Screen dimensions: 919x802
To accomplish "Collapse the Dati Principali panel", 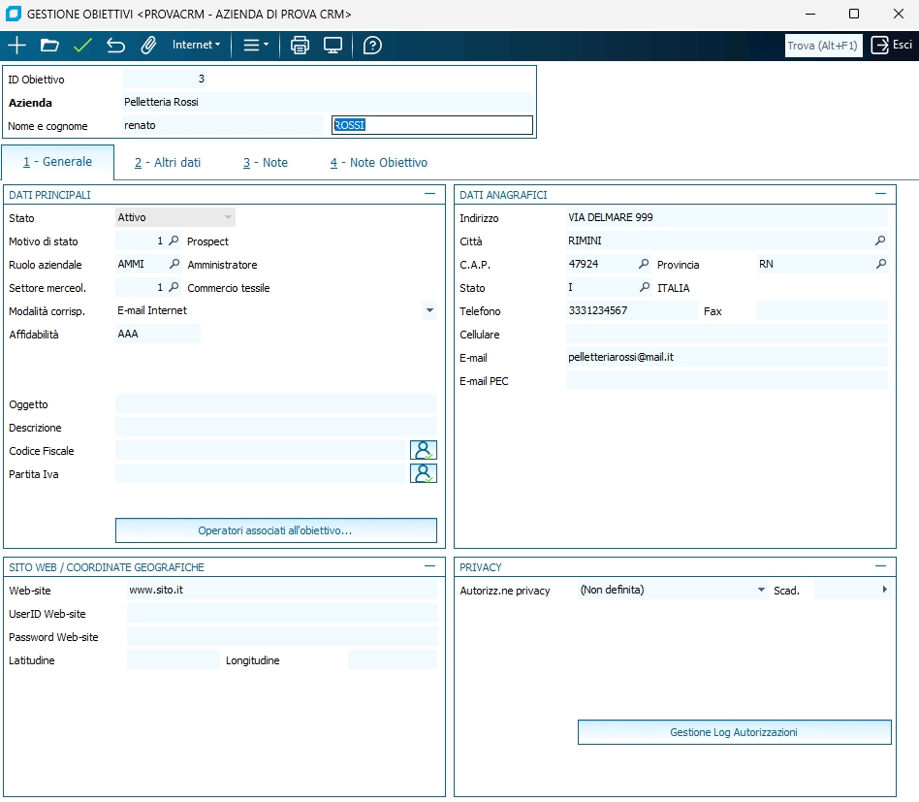I will (429, 194).
